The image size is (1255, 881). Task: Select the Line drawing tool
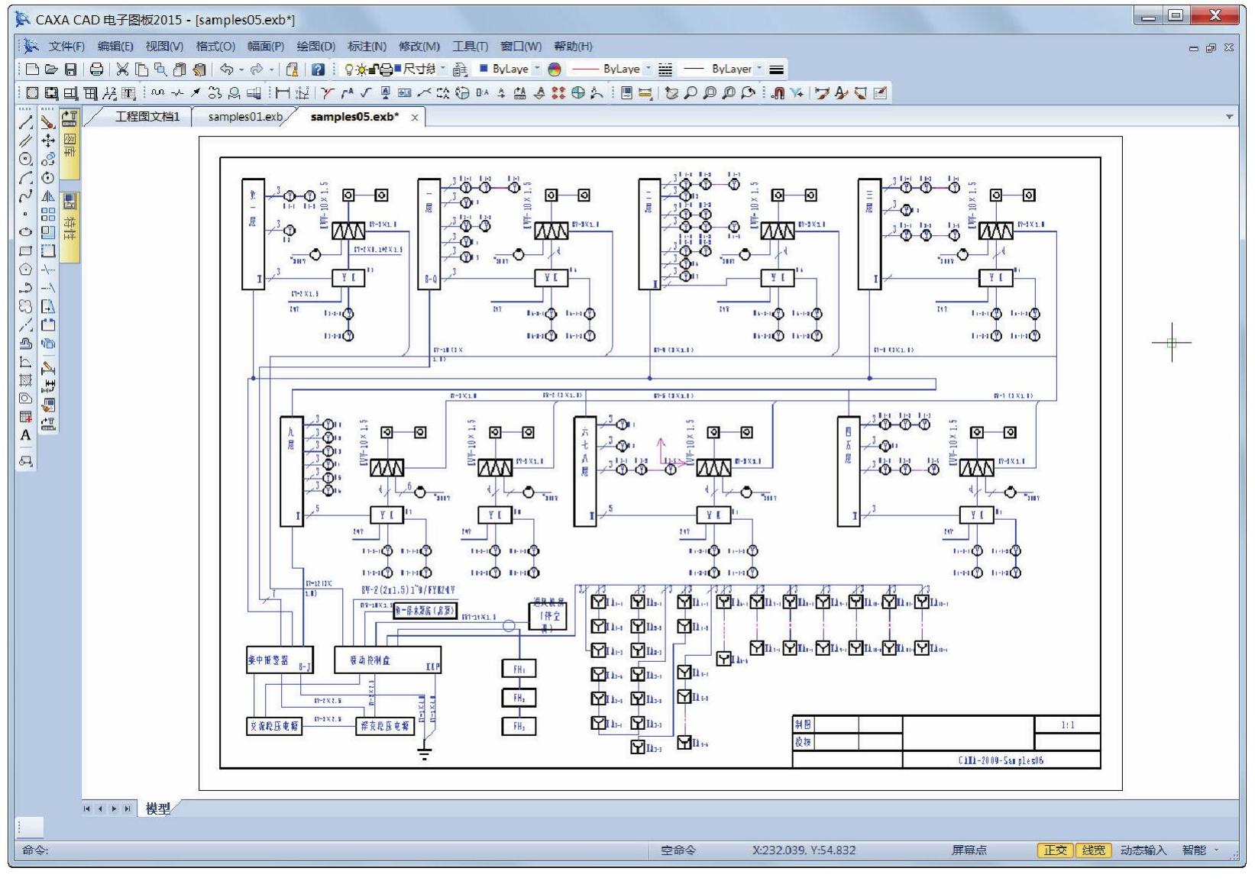25,122
